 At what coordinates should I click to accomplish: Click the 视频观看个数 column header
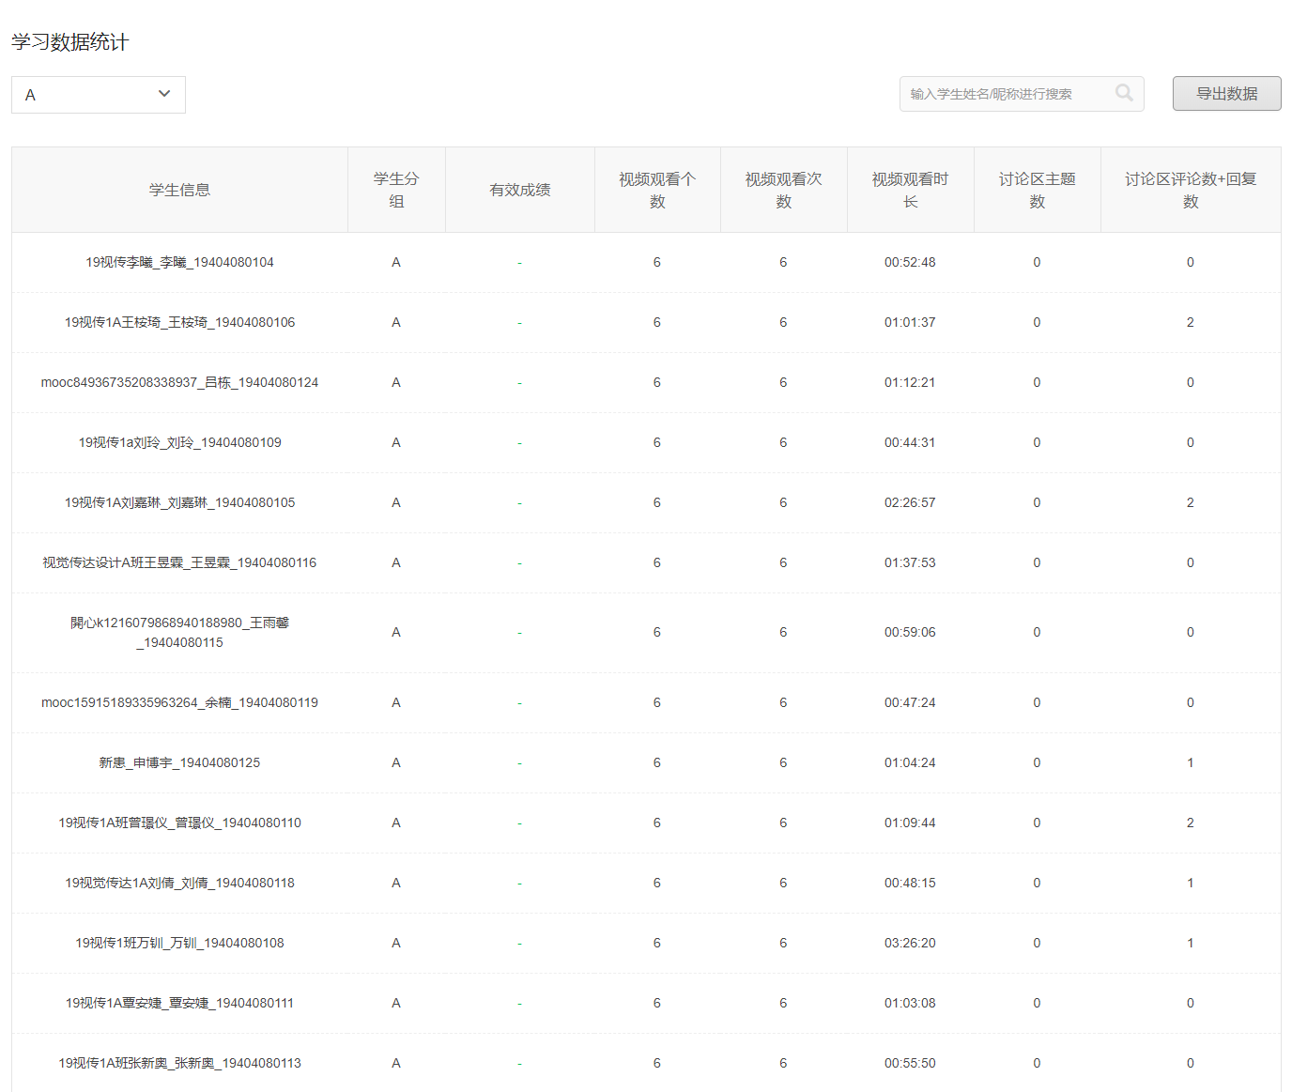657,190
